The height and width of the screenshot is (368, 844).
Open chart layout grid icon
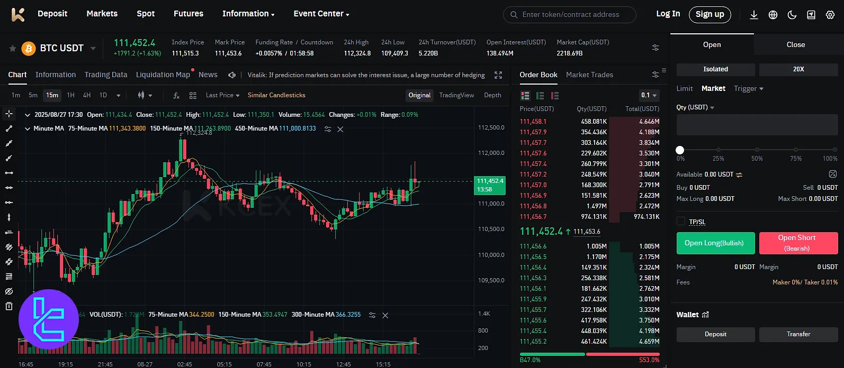pos(193,95)
